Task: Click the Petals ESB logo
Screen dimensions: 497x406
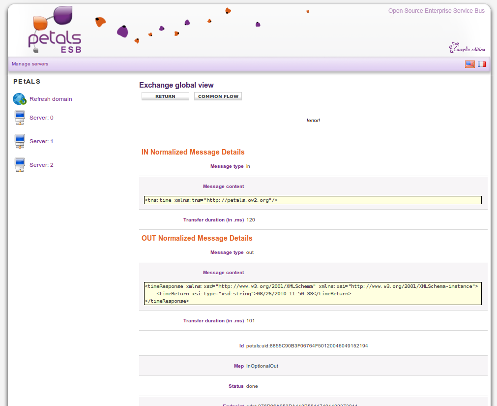Action: pyautogui.click(x=54, y=31)
